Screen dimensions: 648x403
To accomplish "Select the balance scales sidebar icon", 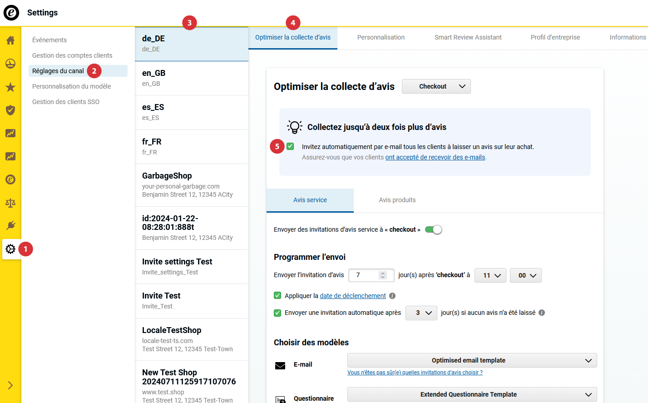I will click(x=10, y=203).
